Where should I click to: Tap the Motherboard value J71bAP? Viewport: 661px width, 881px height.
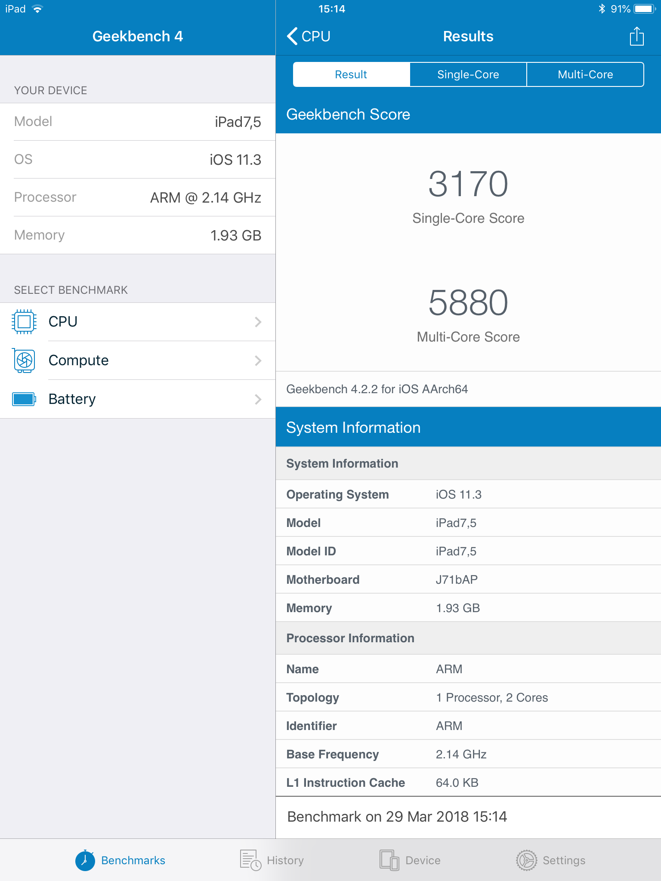(x=457, y=579)
